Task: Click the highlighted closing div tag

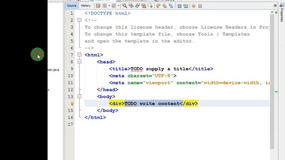Action: (189, 104)
